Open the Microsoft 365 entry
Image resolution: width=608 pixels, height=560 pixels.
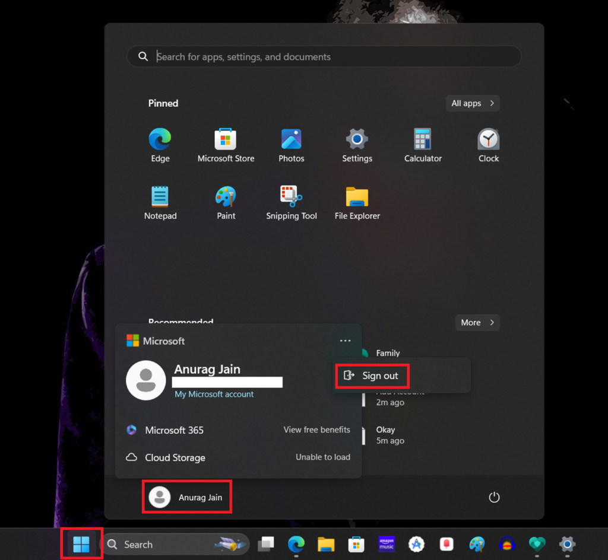174,430
